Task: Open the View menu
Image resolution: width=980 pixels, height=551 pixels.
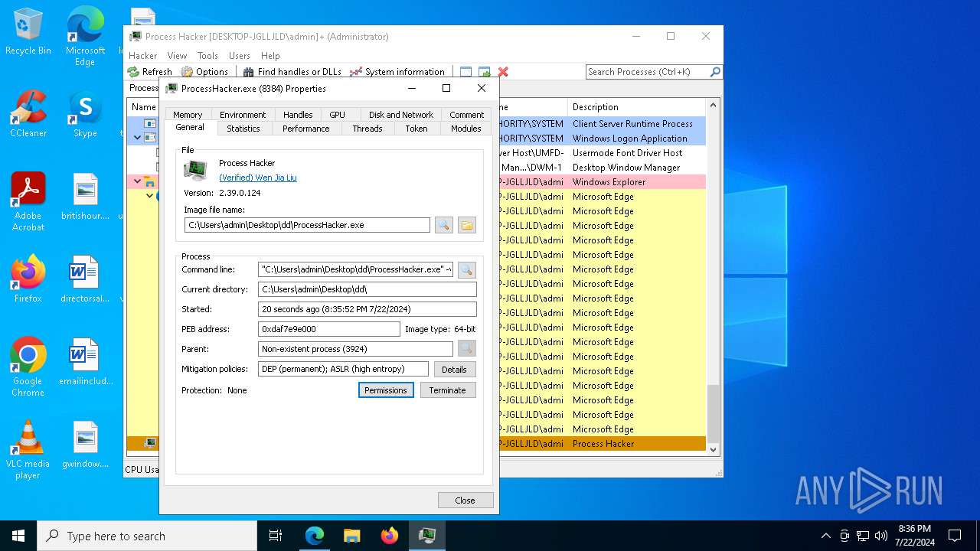Action: [x=177, y=55]
